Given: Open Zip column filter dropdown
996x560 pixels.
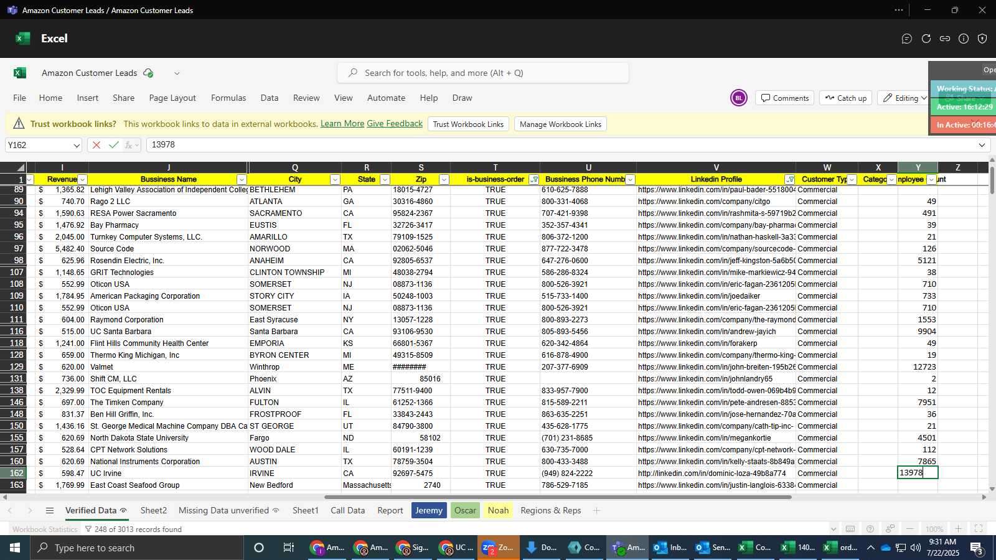Looking at the screenshot, I should pos(444,179).
